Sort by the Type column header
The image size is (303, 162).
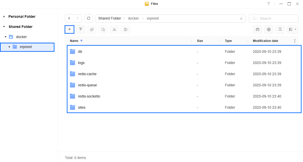[x=228, y=41]
